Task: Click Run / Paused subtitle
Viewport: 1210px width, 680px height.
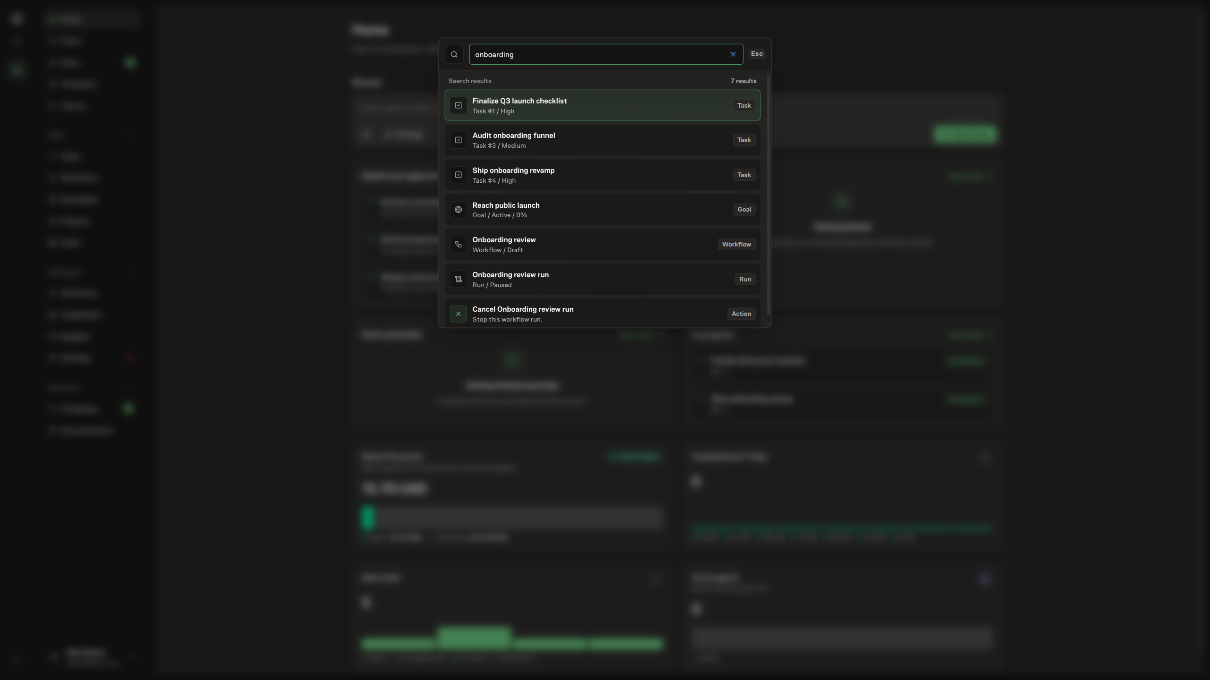Action: (492, 285)
